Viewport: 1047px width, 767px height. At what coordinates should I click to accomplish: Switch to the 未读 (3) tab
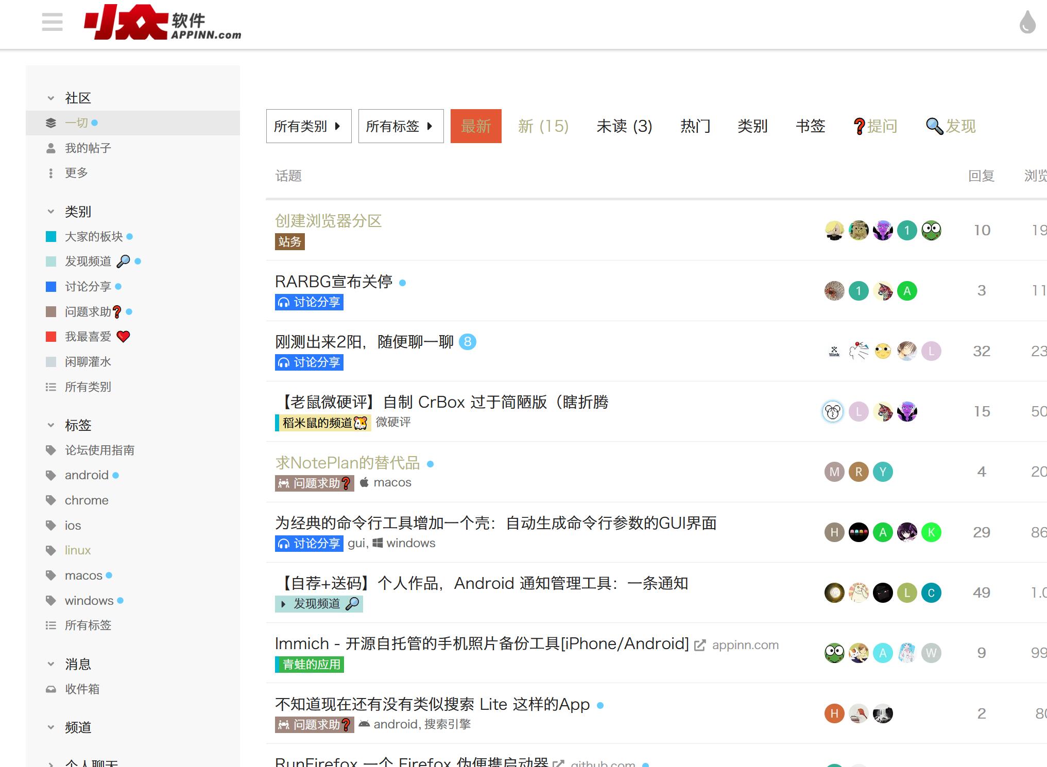click(624, 126)
